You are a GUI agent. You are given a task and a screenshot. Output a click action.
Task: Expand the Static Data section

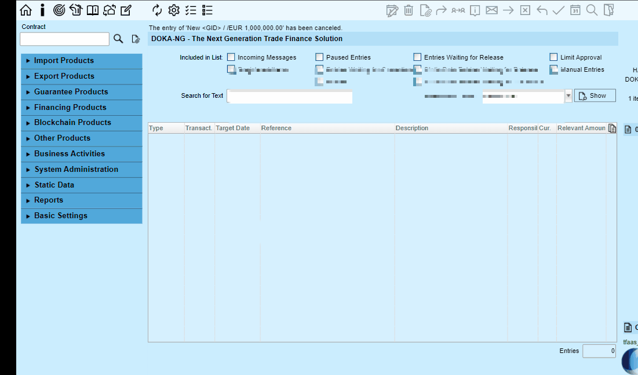tap(81, 185)
